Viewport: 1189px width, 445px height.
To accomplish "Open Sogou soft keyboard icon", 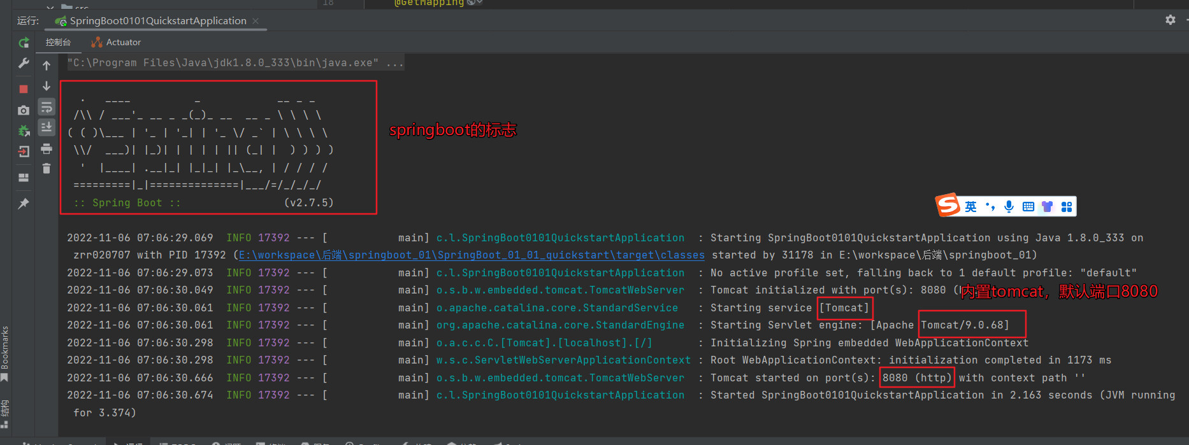I will 1028,206.
